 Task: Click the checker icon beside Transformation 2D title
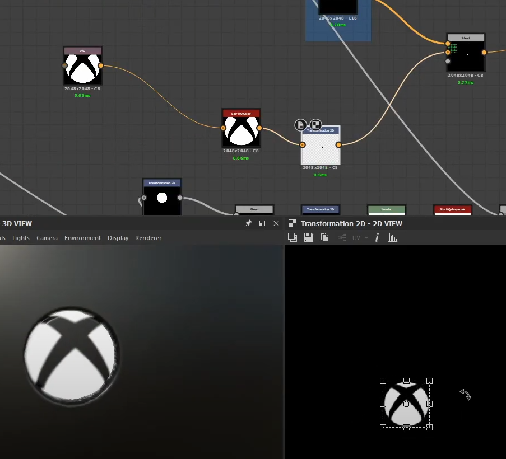pyautogui.click(x=293, y=223)
